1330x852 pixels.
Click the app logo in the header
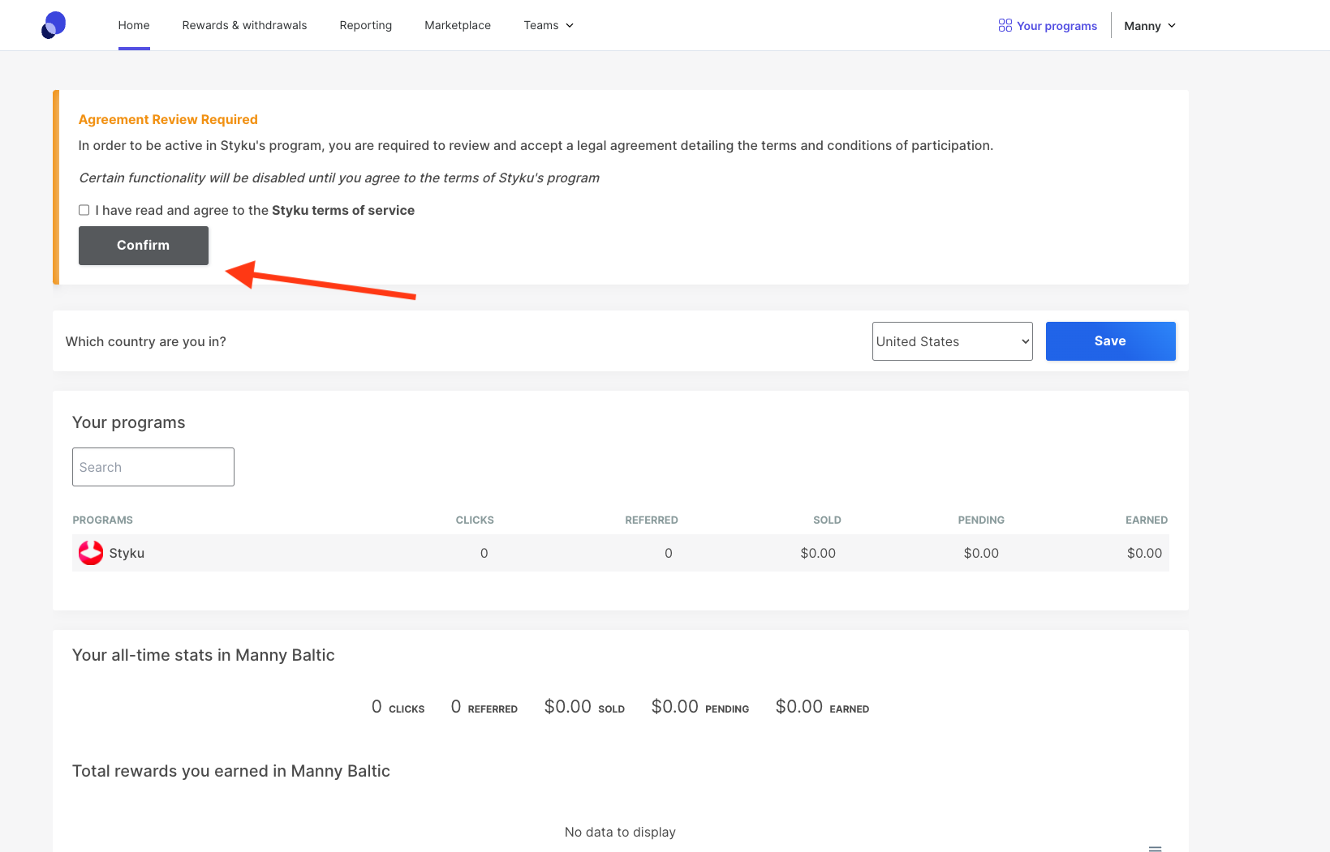(54, 25)
